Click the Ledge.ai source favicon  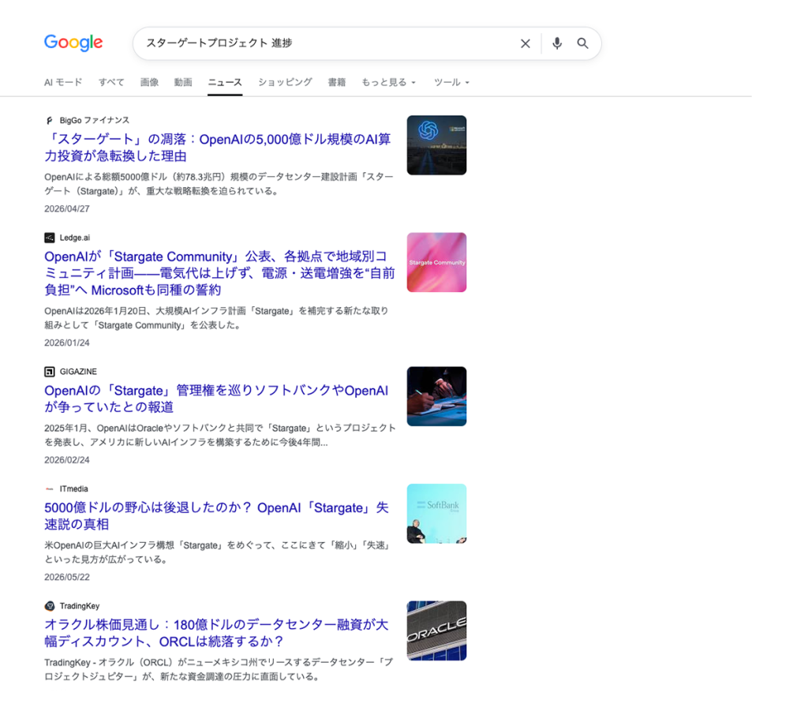pos(50,238)
